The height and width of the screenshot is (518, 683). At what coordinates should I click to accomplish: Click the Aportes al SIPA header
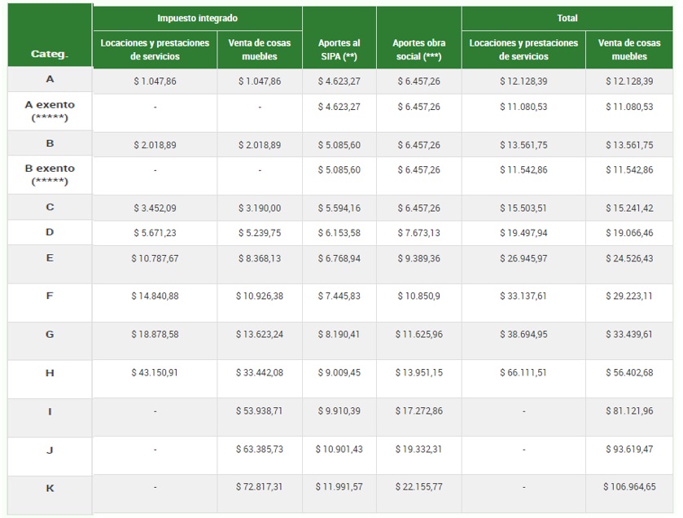pos(339,49)
